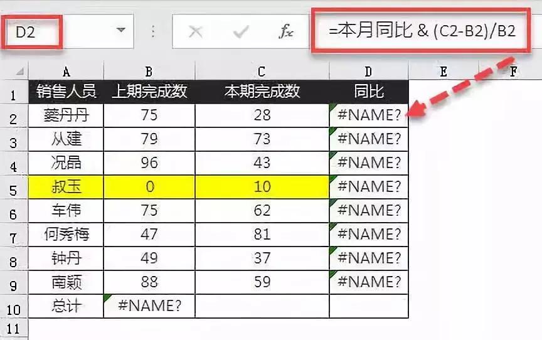
Task: Click header cell 销售人员
Action: pos(66,92)
